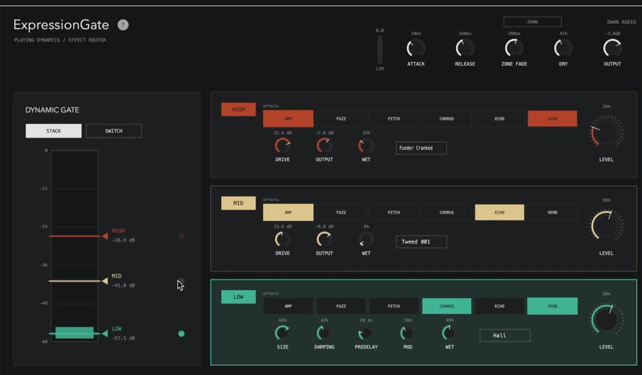This screenshot has width=642, height=375.
Task: Click the master OUTPUT knob
Action: (x=613, y=48)
